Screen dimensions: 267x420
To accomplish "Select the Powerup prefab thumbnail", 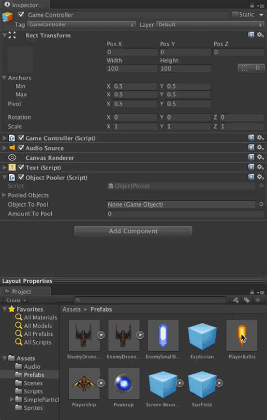I will 124,383.
